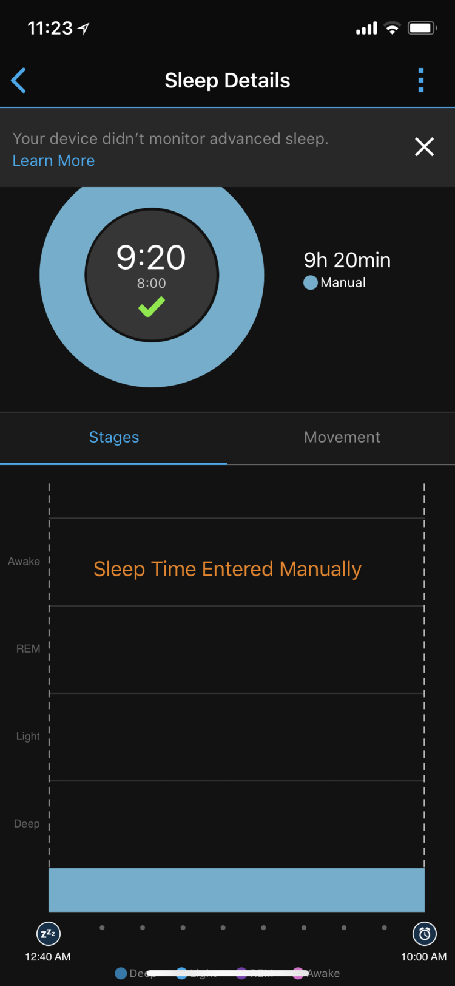The height and width of the screenshot is (986, 455).
Task: Select the Stages tab
Action: pyautogui.click(x=114, y=437)
